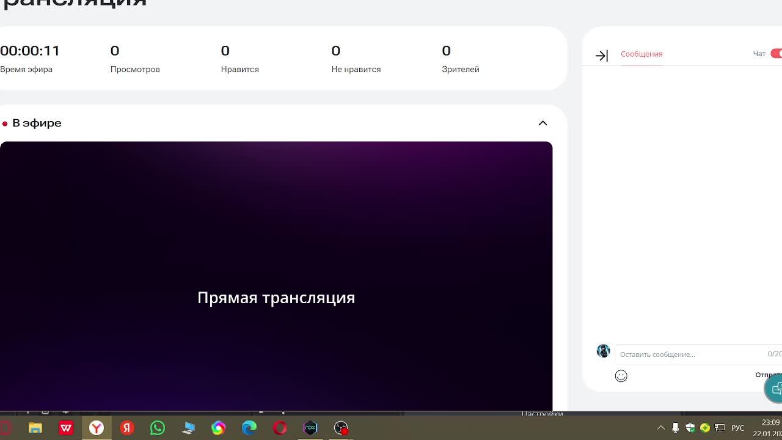Switch to Yandex Browser in the taskbar

(x=97, y=428)
